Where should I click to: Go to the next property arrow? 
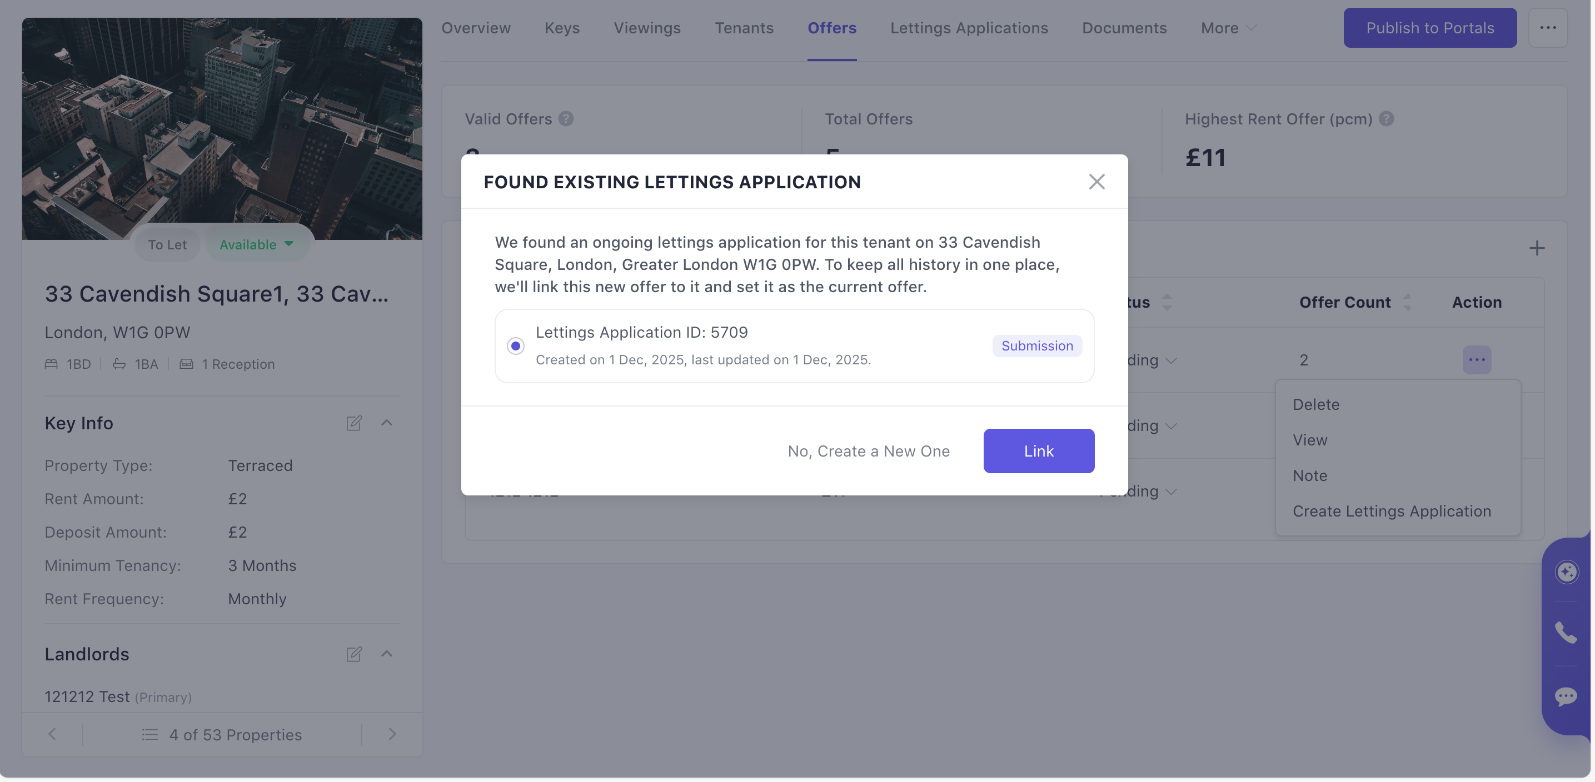(x=392, y=734)
